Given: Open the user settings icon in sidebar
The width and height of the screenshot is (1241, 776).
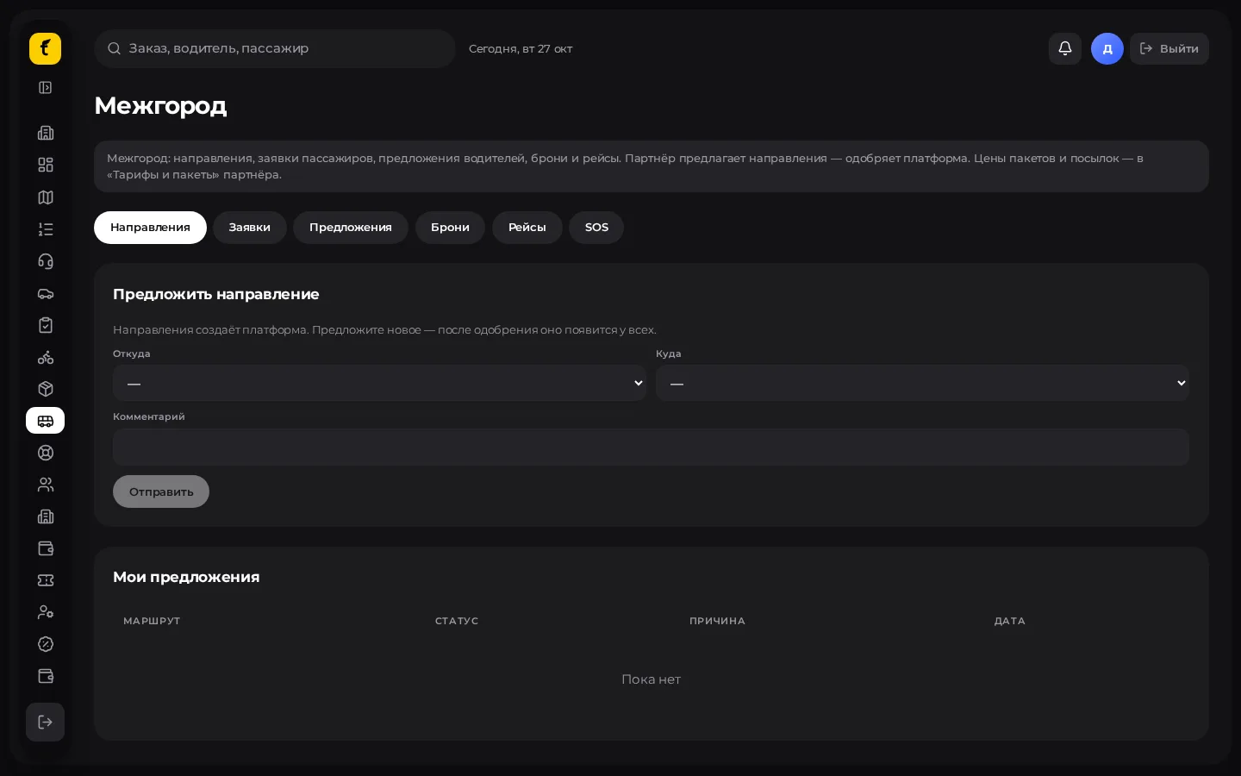Looking at the screenshot, I should 46,612.
